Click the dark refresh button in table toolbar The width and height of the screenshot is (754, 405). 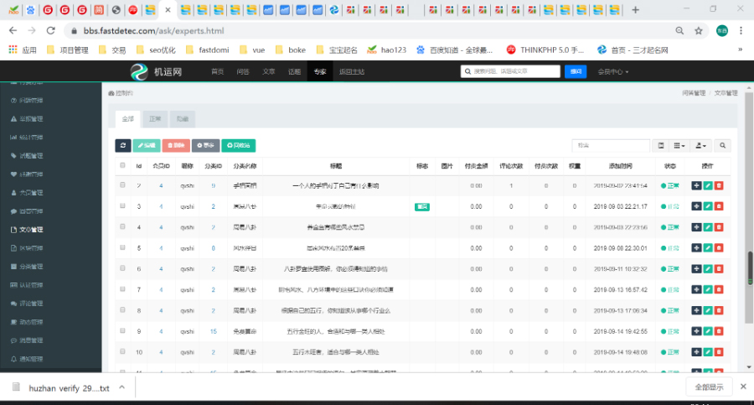click(124, 145)
